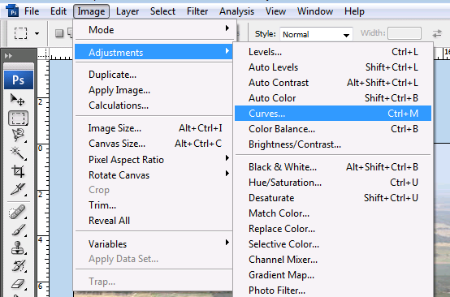This screenshot has width=450, height=297.
Task: Open Selective Color... dialog
Action: click(333, 244)
